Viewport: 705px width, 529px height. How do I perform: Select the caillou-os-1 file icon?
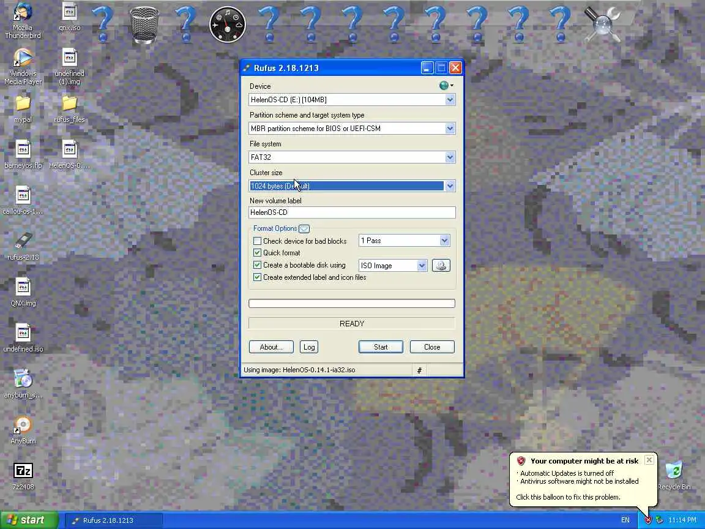pos(23,201)
